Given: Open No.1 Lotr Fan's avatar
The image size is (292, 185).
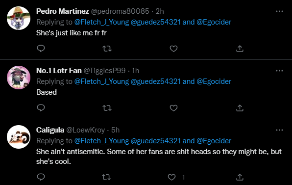Looking at the screenshot, I should pyautogui.click(x=19, y=78).
